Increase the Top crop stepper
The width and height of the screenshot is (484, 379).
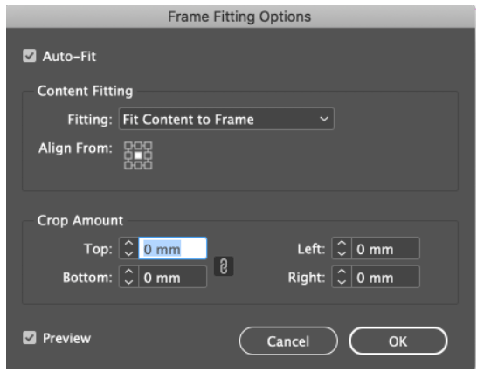point(128,244)
